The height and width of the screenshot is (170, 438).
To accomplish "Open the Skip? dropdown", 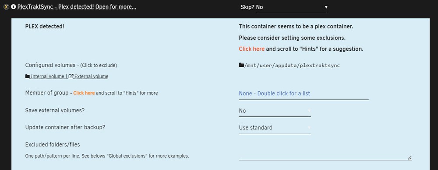I will 292,7.
